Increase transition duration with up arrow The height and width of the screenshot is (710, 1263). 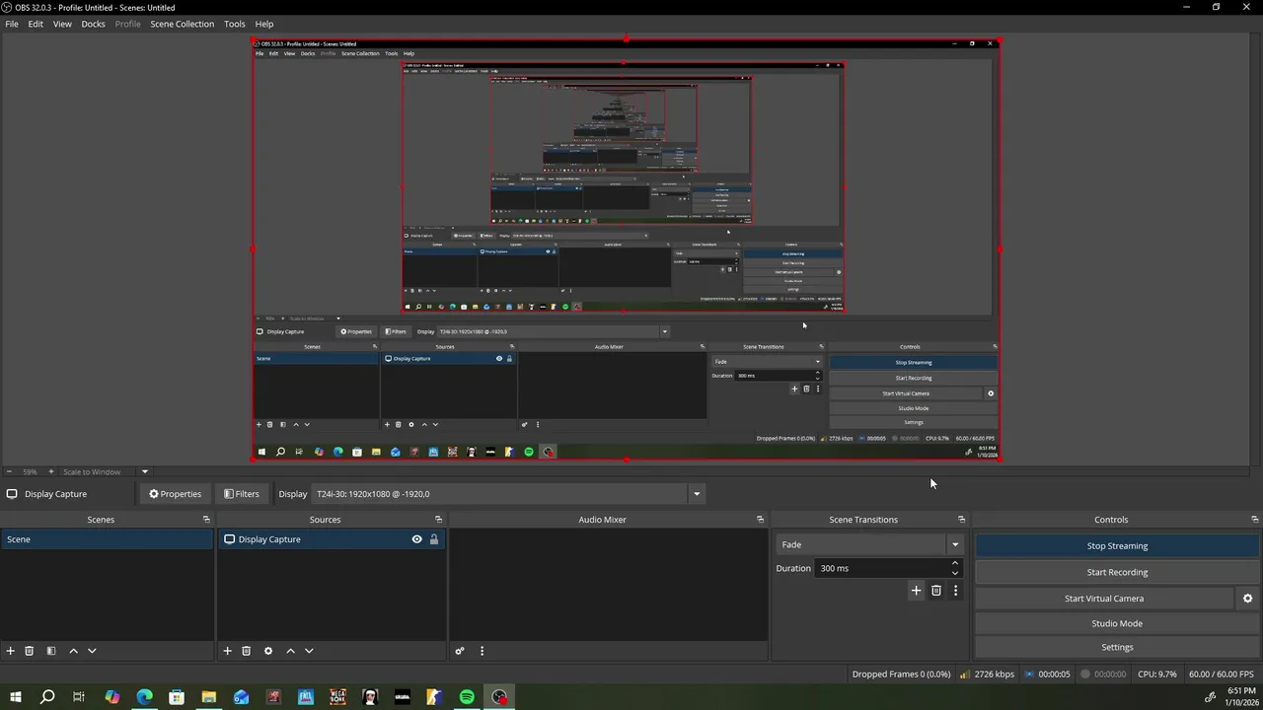pyautogui.click(x=954, y=563)
